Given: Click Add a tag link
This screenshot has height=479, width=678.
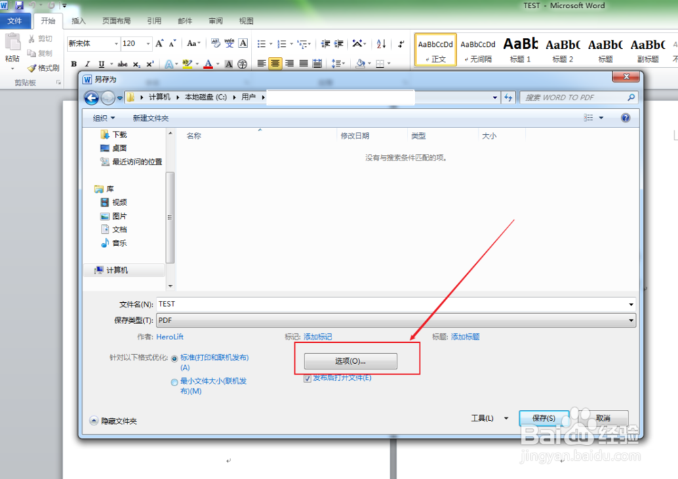Looking at the screenshot, I should (x=317, y=337).
